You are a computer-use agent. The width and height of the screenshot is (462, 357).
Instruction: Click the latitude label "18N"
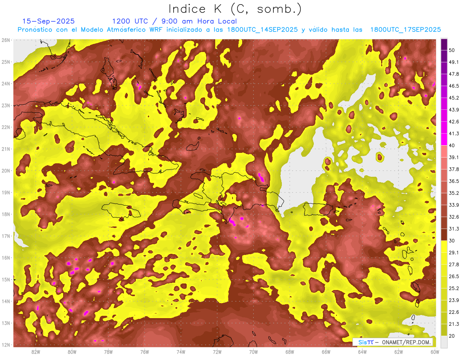[x=6, y=214]
